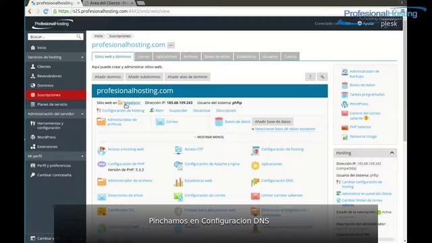The image size is (432, 243).
Task: Click the Suspender link
Action: coord(178,111)
